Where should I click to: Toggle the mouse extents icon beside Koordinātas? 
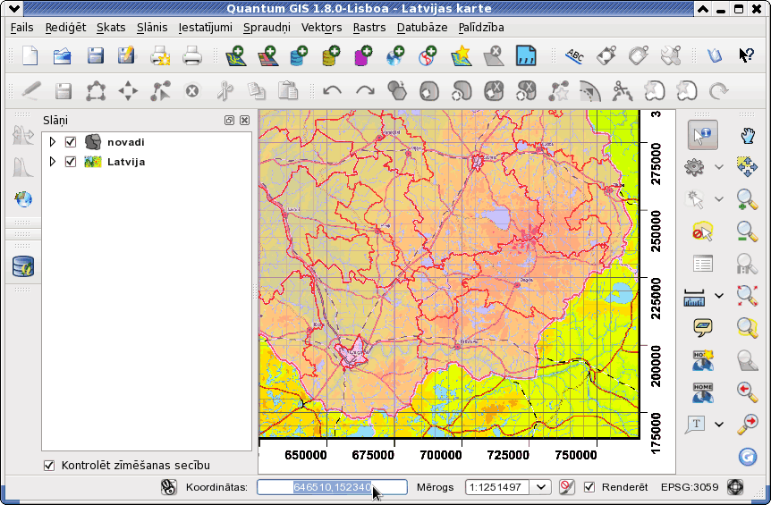coord(169,487)
